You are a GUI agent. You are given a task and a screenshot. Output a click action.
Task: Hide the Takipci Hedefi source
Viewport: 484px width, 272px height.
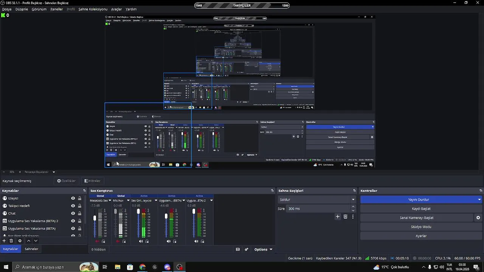[x=73, y=206]
